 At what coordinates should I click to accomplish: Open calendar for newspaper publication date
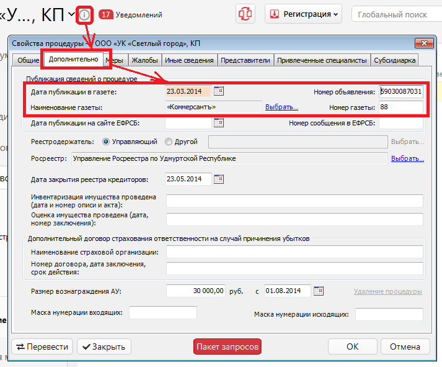pos(218,91)
